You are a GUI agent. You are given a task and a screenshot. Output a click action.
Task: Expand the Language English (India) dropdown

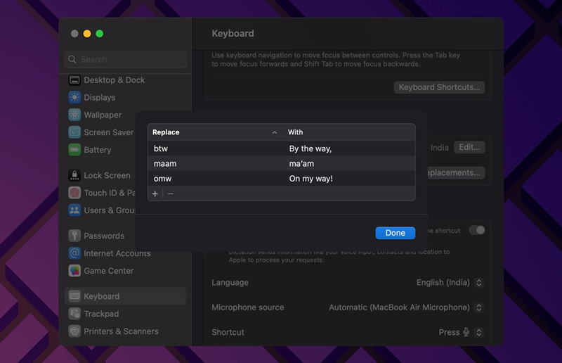450,283
